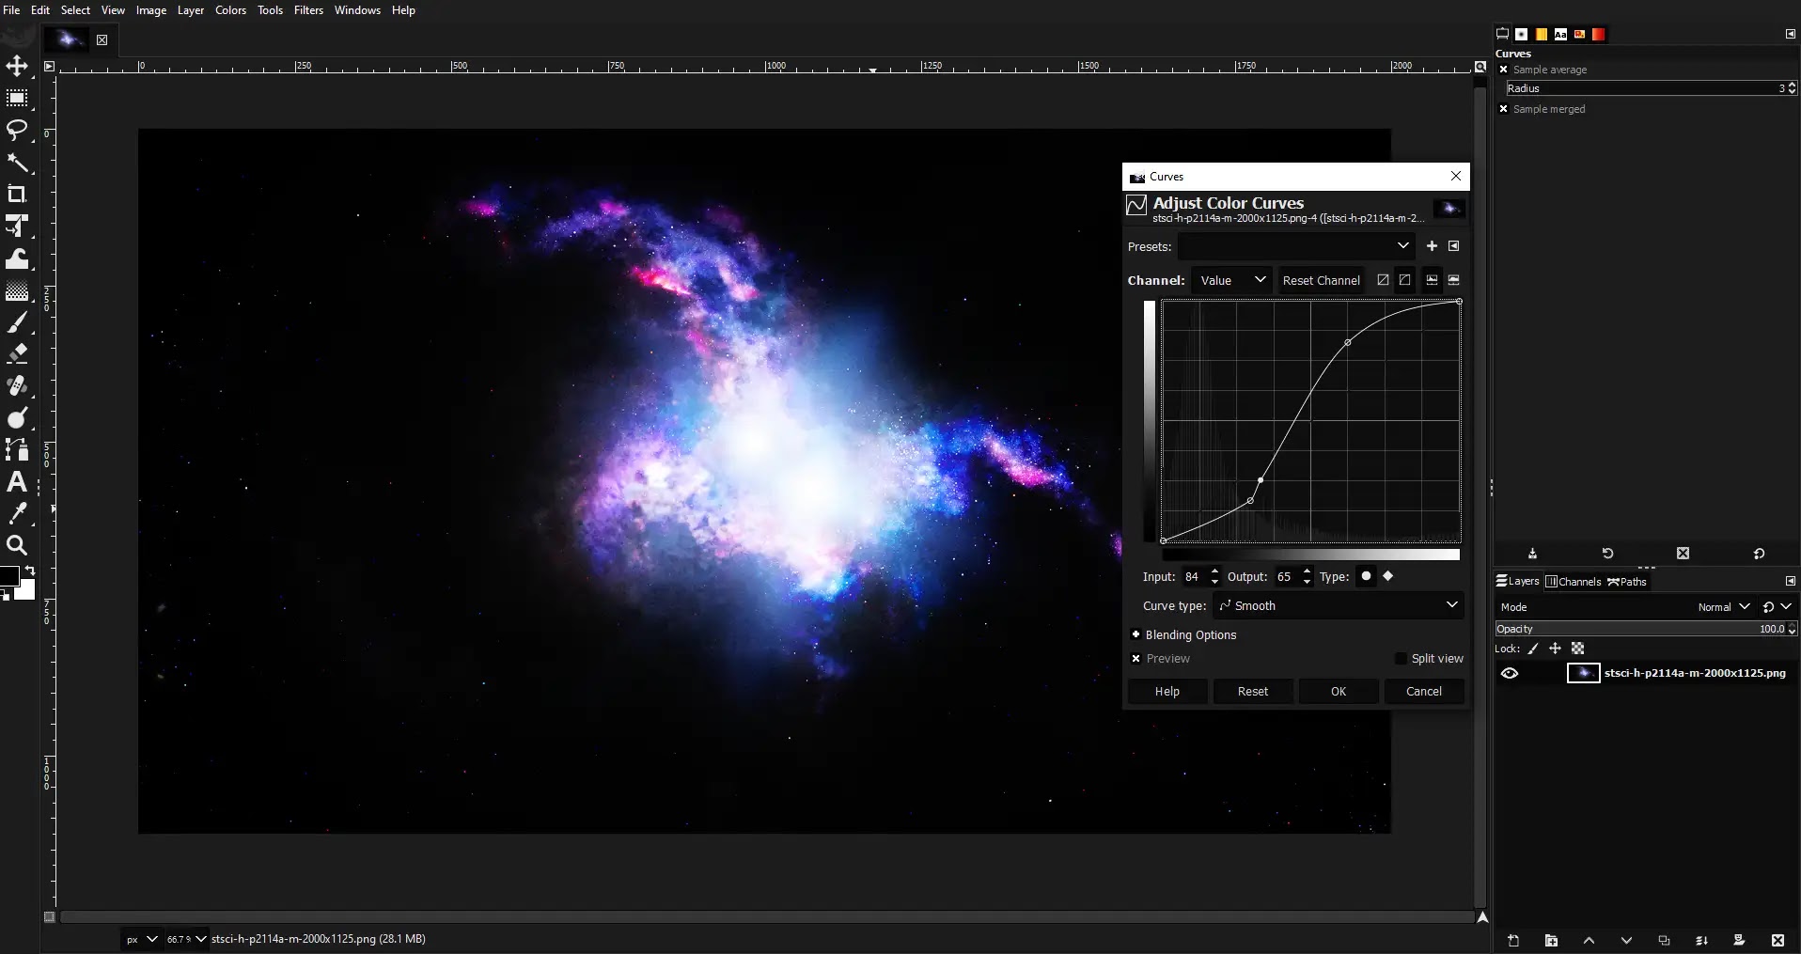Image resolution: width=1801 pixels, height=954 pixels.
Task: Click the Reset Channel button
Action: tap(1321, 280)
